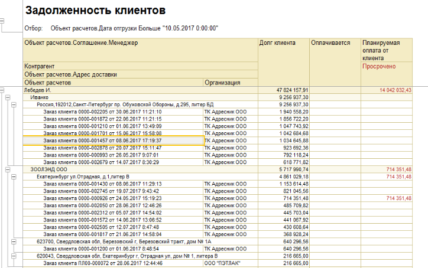Collapse the Санкт-Петербург delivery address group
This screenshot has height=268, width=428.
click(12, 104)
